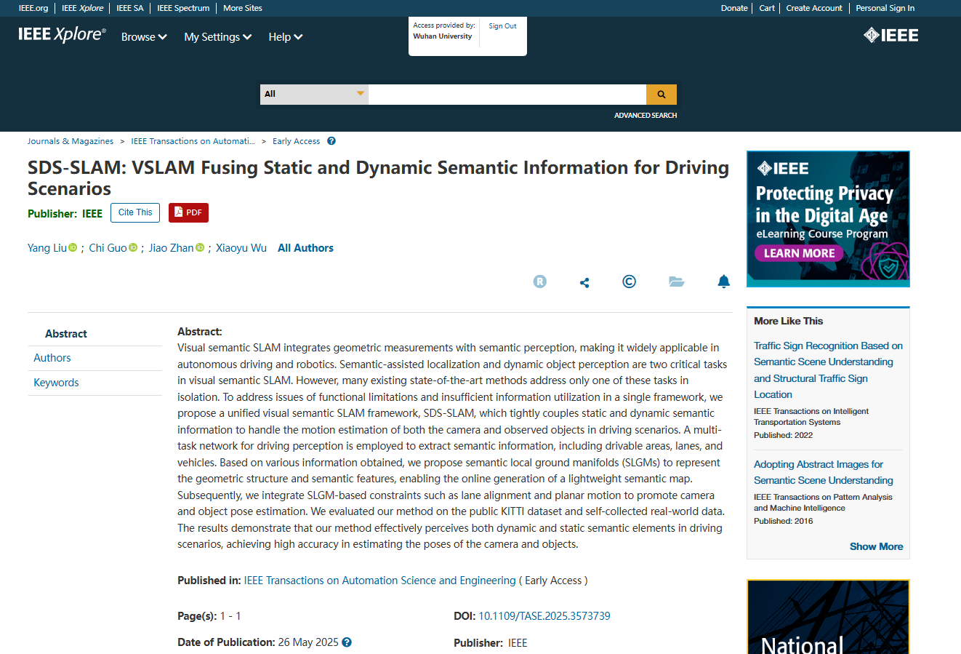Click the copyright icon
This screenshot has width=961, height=654.
click(x=629, y=282)
